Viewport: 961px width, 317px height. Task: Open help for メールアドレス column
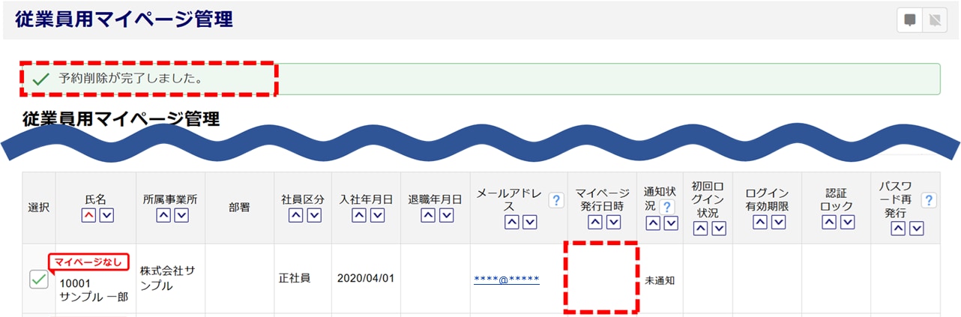555,200
